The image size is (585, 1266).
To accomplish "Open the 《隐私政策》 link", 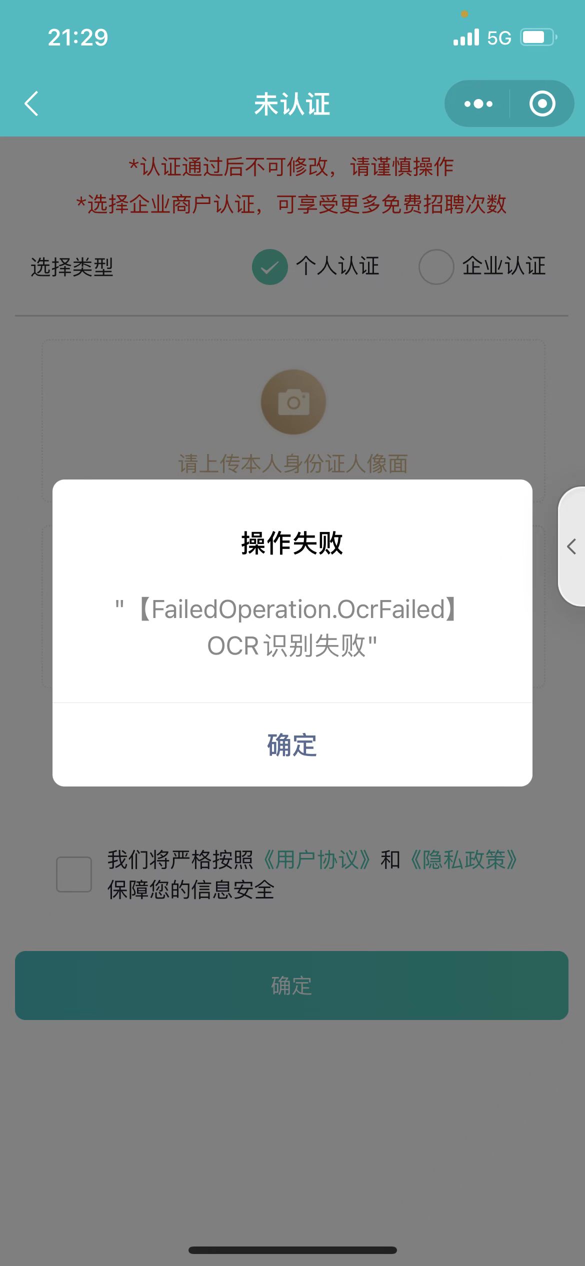I will click(x=463, y=860).
